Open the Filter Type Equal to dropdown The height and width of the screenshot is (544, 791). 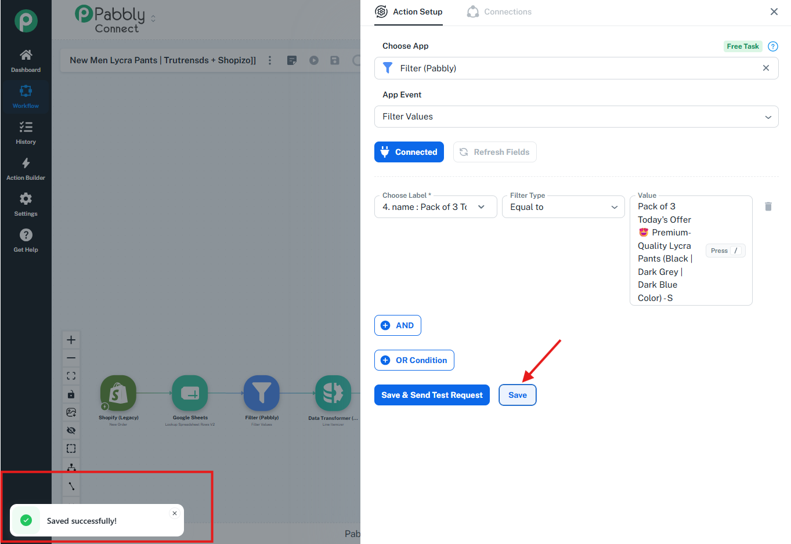pos(564,207)
